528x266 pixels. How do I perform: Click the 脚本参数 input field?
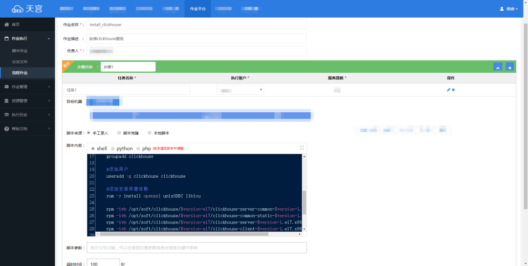click(197, 247)
